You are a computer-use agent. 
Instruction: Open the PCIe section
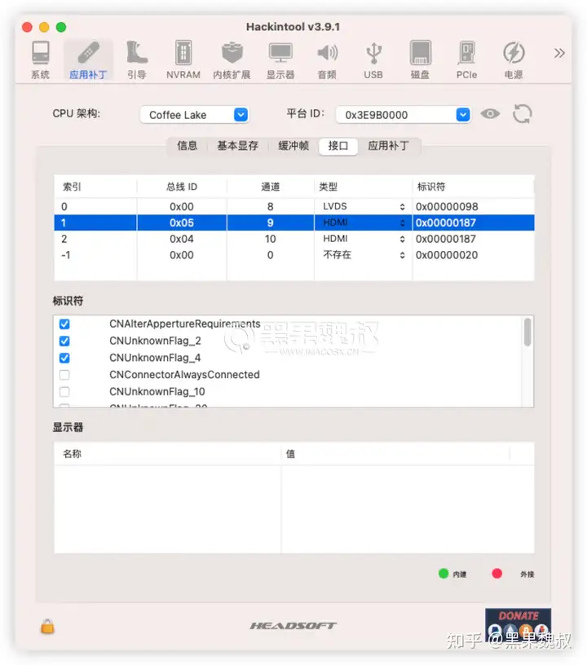pos(466,59)
